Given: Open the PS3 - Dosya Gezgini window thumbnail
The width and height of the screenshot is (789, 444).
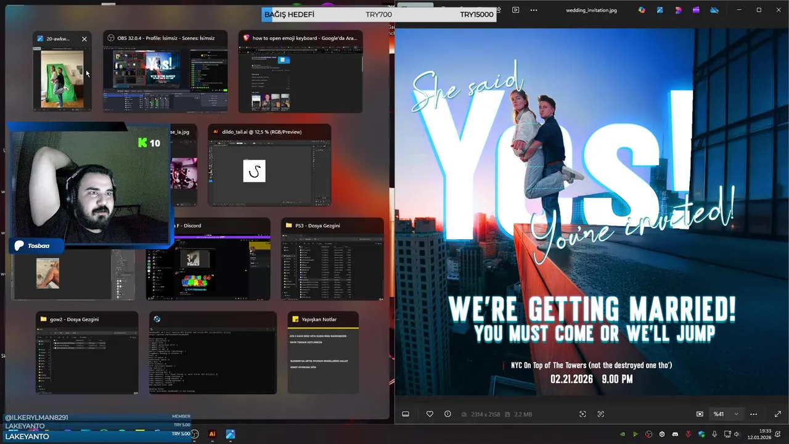Looking at the screenshot, I should [x=332, y=259].
